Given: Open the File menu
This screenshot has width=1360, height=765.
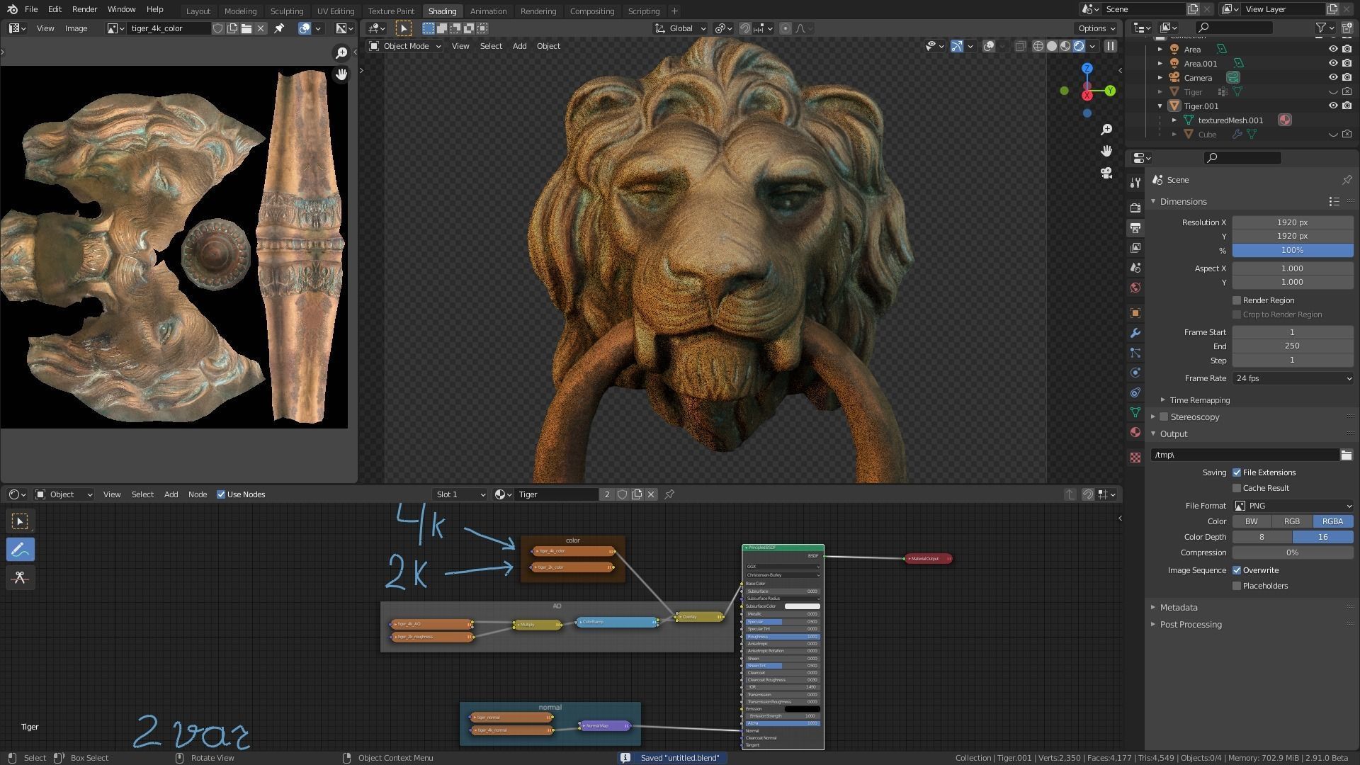Looking at the screenshot, I should point(31,9).
